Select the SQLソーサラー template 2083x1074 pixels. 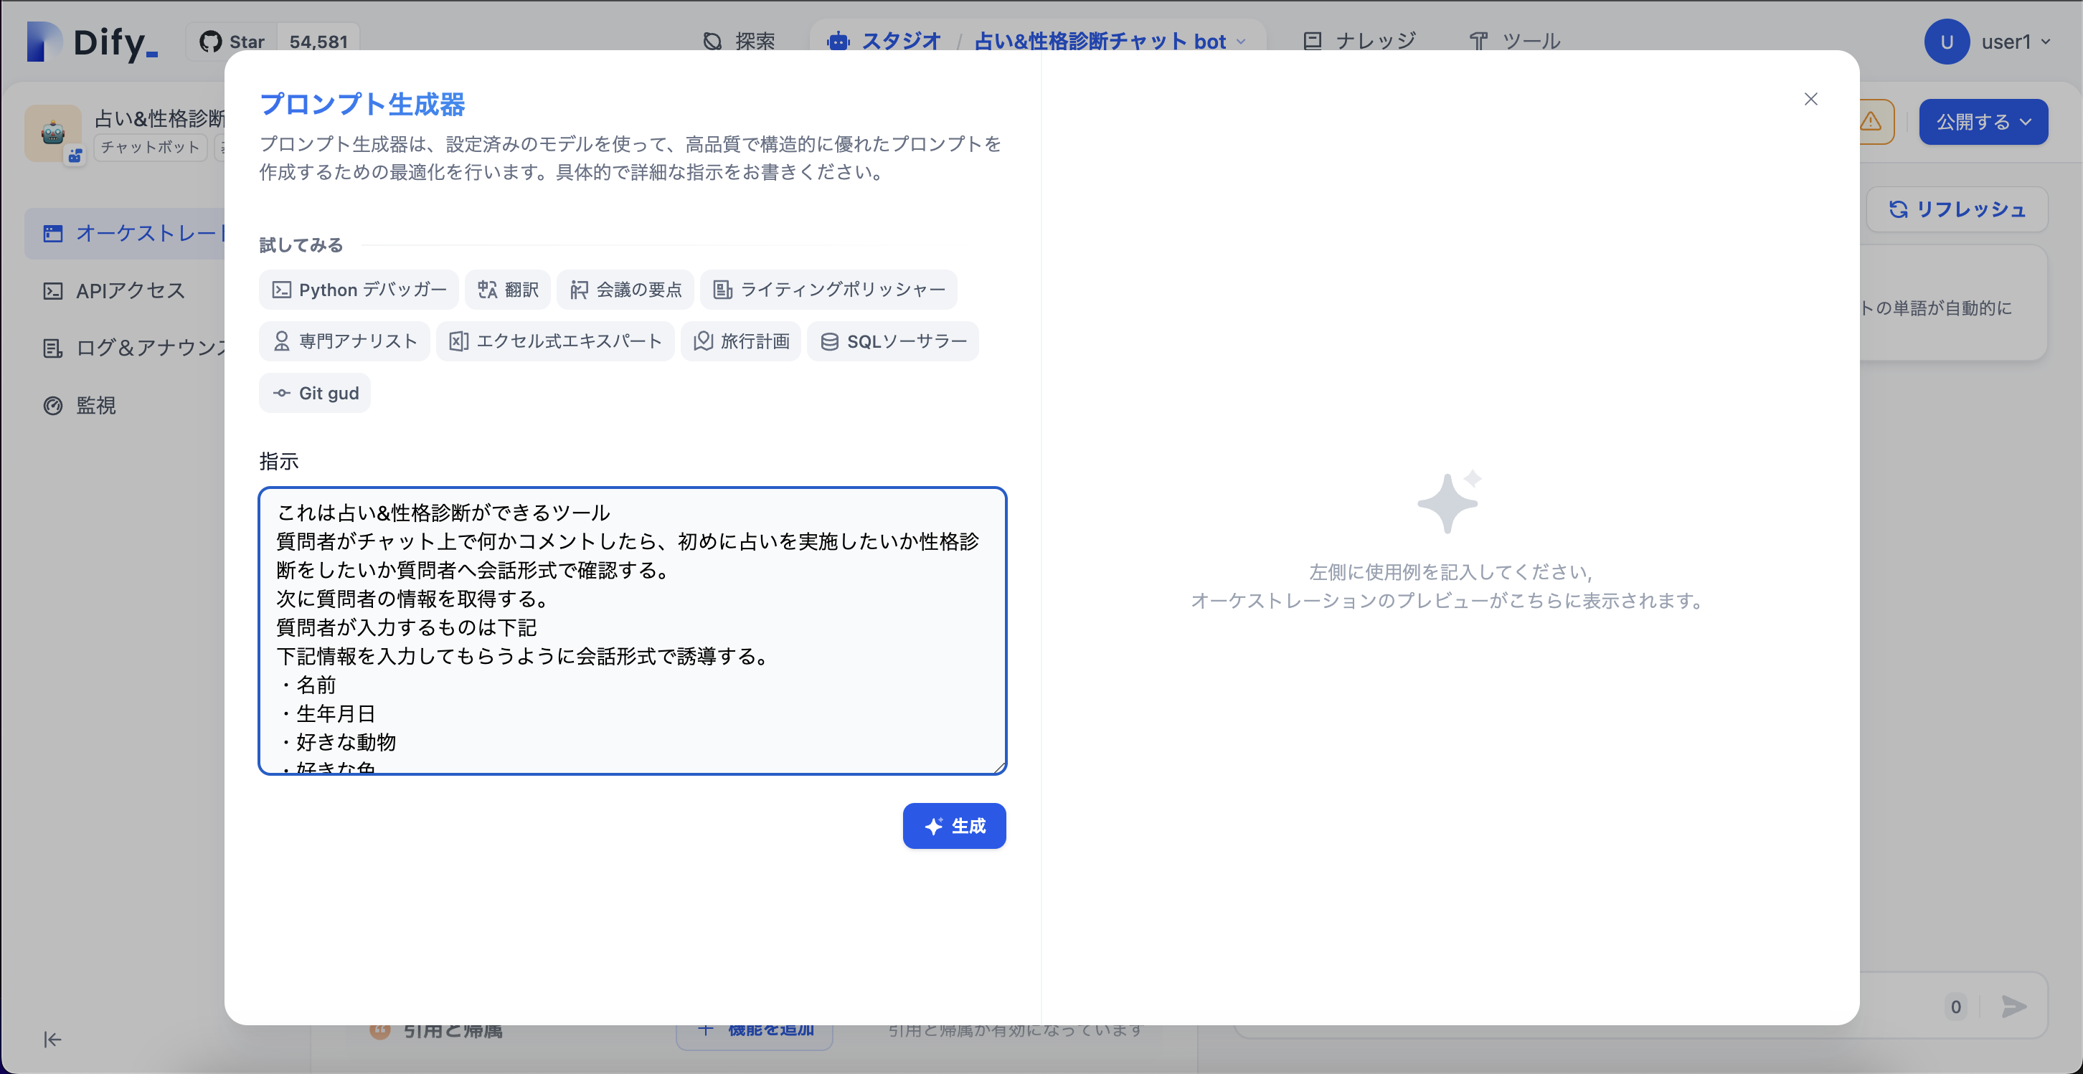click(x=892, y=341)
